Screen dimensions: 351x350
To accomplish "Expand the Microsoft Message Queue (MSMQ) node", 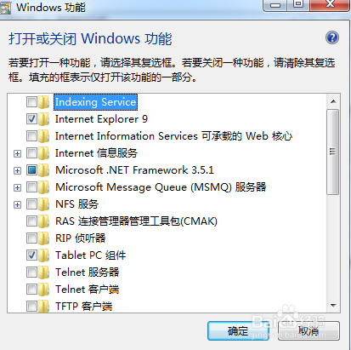I will 18,187.
